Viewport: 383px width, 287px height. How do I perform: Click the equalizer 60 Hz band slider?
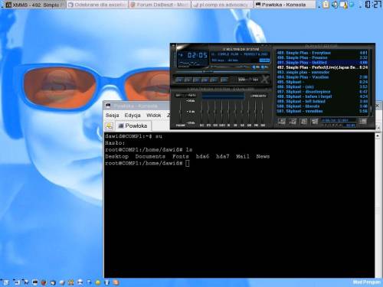(201, 112)
